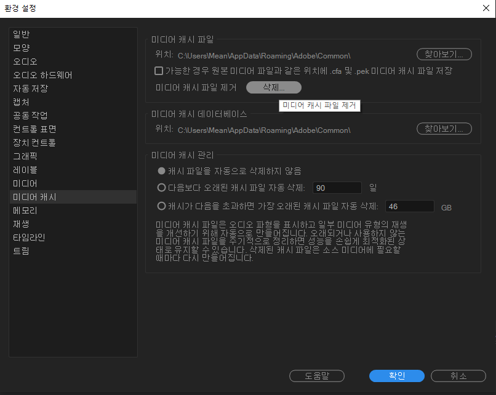
Task: Select 모양 in the sidebar list
Action: 73,48
